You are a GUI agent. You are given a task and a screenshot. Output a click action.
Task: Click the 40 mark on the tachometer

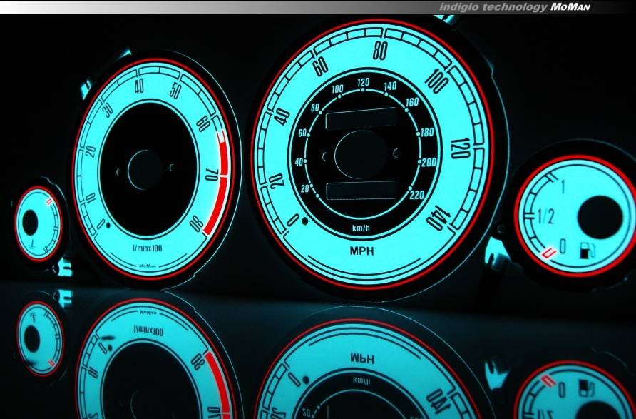tap(139, 86)
